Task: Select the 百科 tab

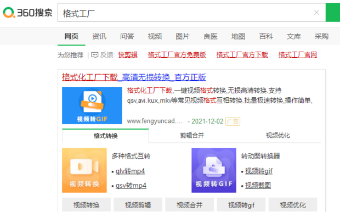Action: pyautogui.click(x=266, y=36)
